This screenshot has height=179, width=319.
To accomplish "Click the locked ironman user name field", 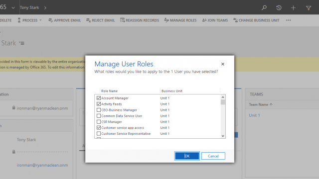I will pos(42,108).
